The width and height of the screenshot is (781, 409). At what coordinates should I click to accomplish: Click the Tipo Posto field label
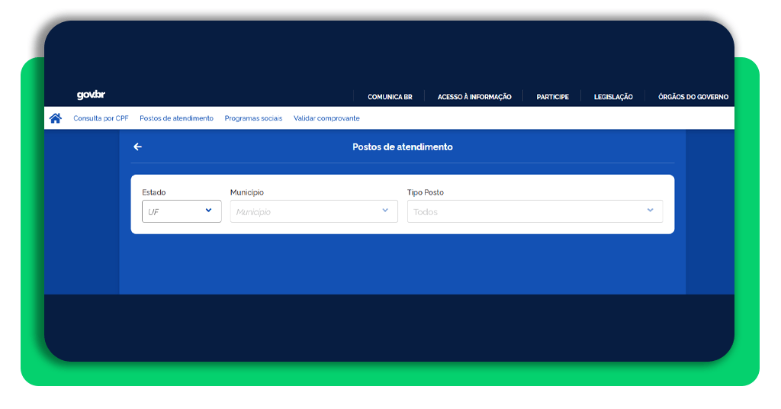pos(426,193)
